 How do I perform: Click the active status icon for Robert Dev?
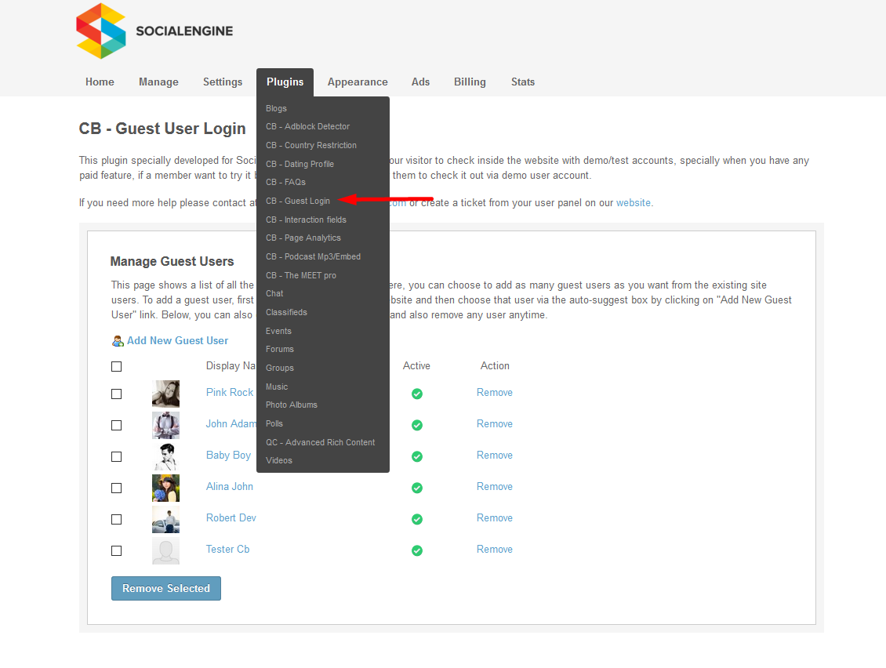(417, 519)
